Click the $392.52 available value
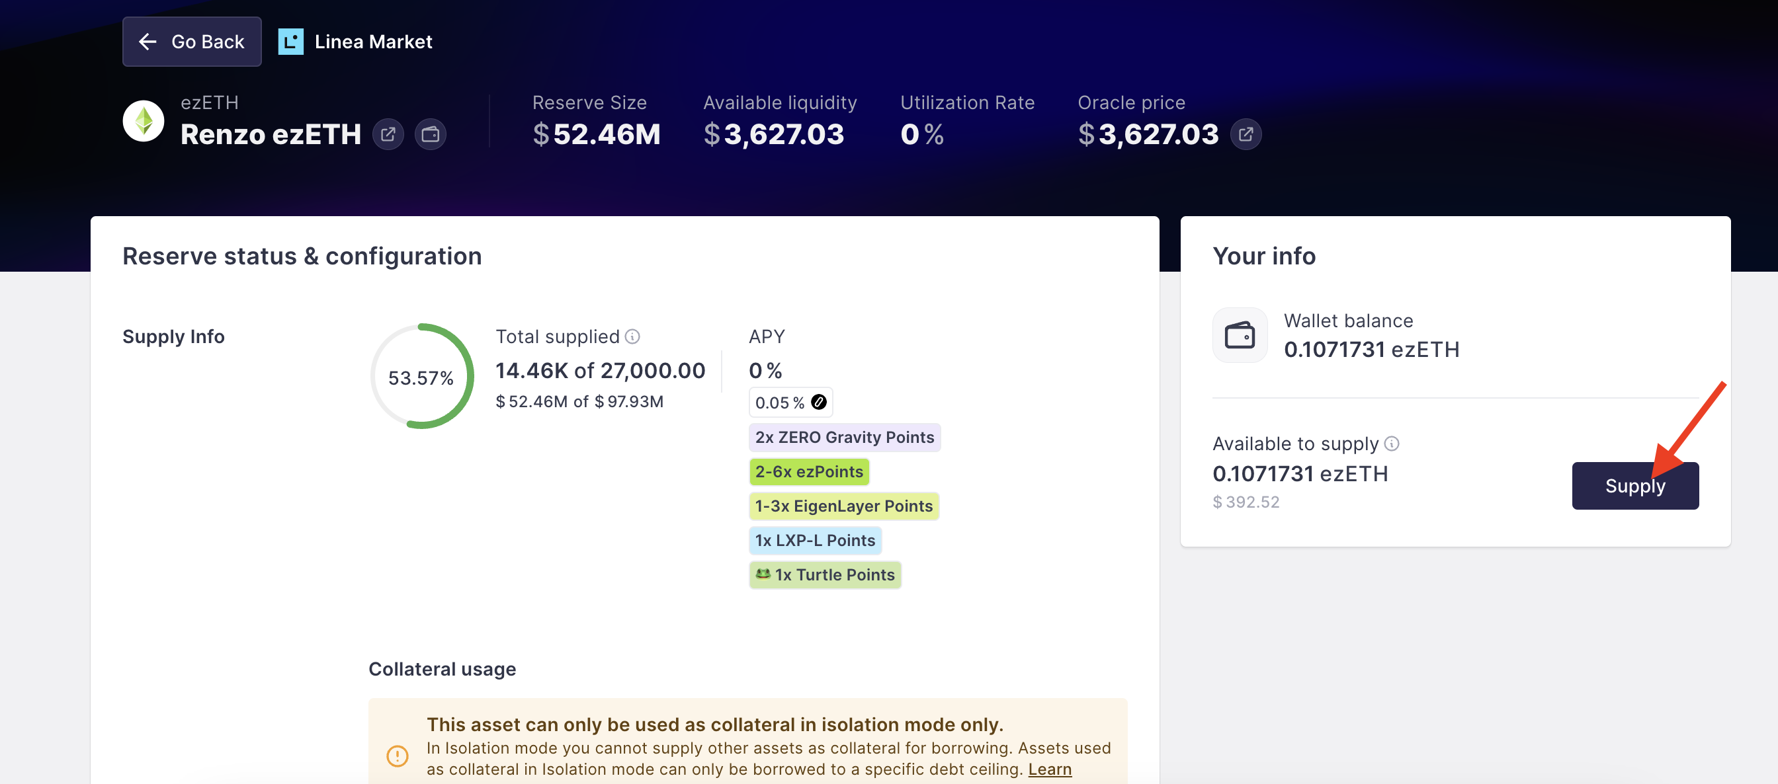1778x784 pixels. [1246, 502]
